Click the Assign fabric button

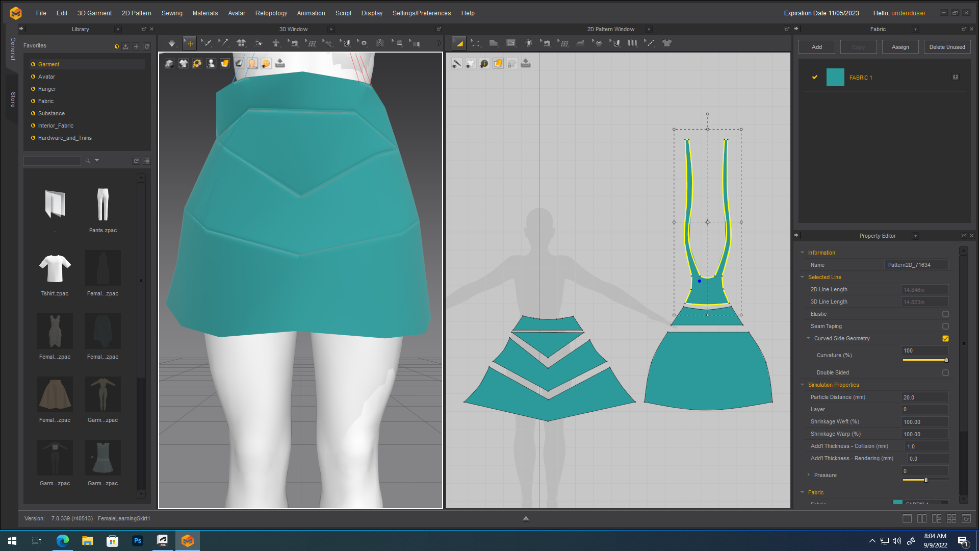click(x=900, y=47)
